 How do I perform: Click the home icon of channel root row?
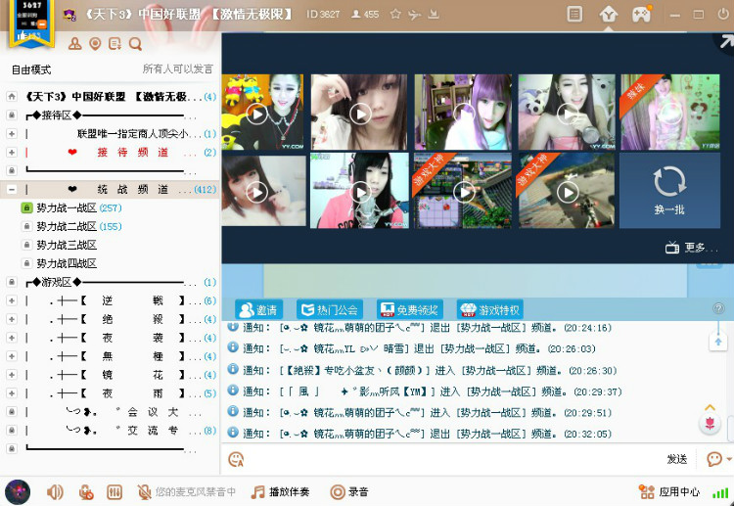click(x=12, y=97)
